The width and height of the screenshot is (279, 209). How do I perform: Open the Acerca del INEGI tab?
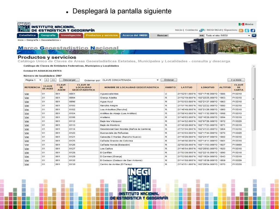[135, 35]
